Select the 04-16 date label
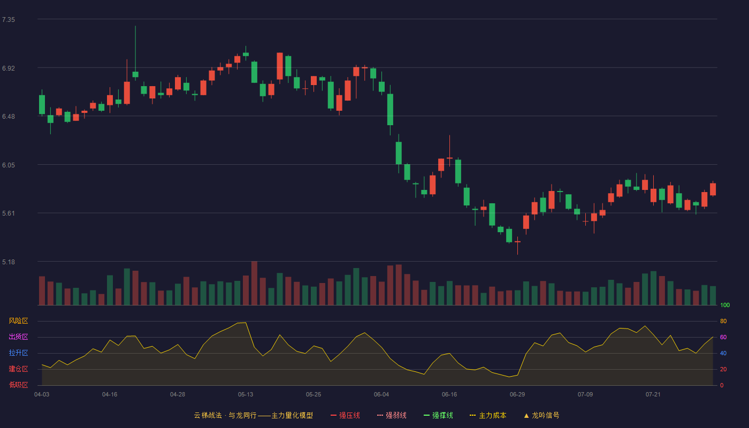Screen dimensions: 749x428 (x=110, y=394)
